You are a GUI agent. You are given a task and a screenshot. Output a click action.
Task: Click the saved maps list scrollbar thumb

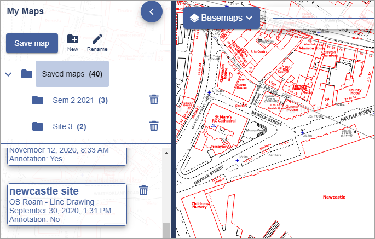pyautogui.click(x=166, y=231)
